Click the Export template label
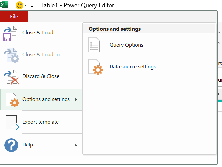This screenshot has width=222, height=167. (x=40, y=122)
